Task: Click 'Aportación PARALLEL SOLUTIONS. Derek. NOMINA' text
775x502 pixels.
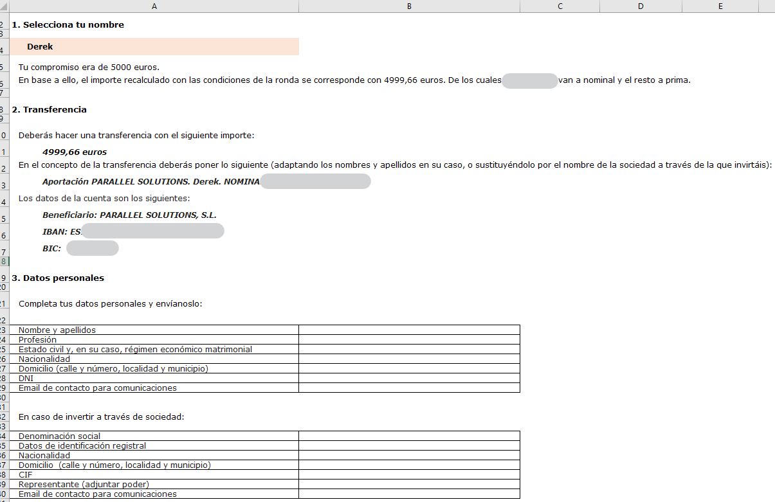Action: pyautogui.click(x=151, y=182)
